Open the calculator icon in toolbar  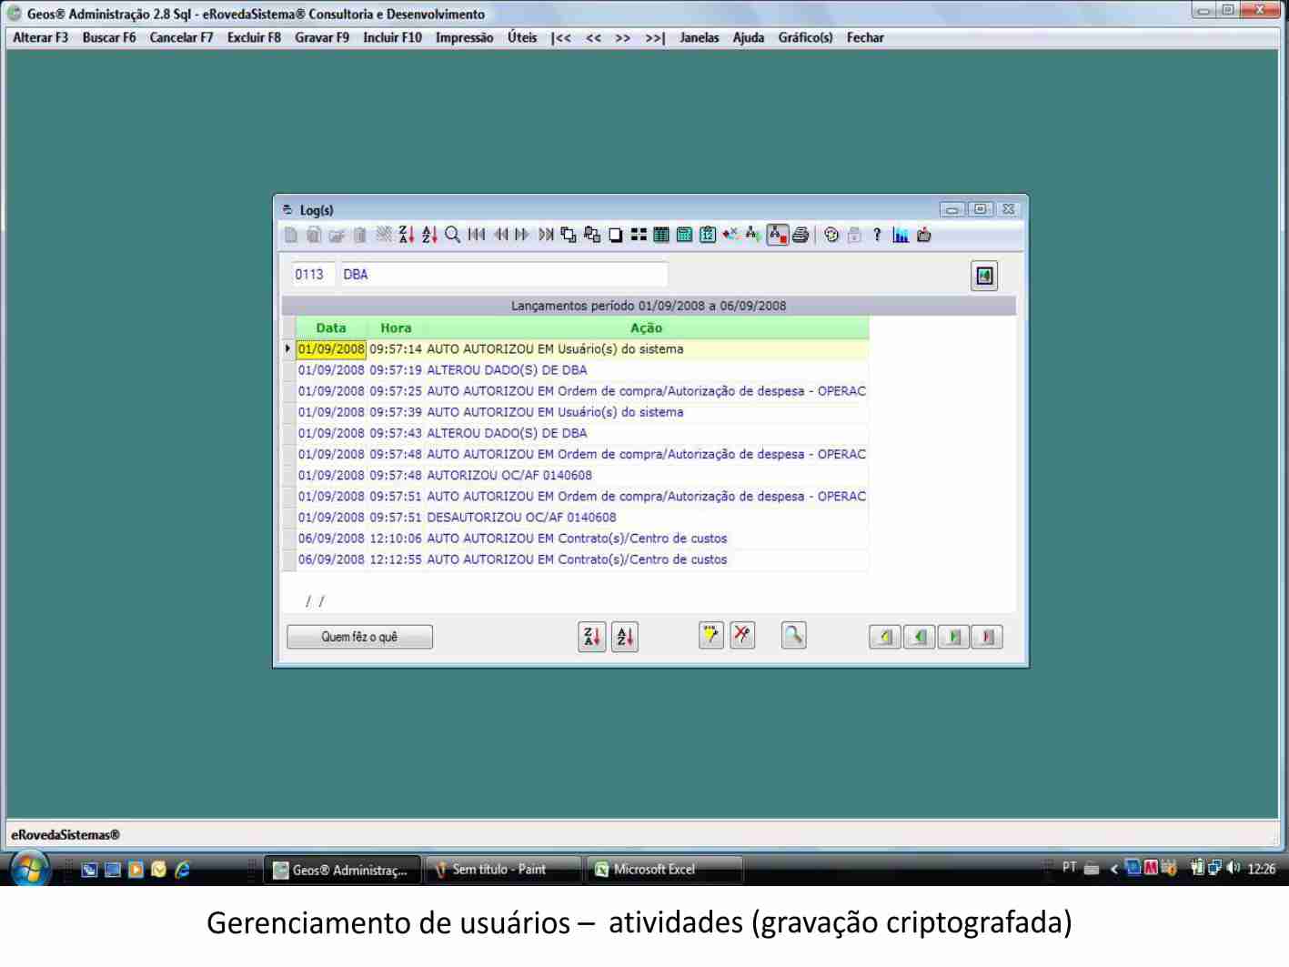[684, 235]
